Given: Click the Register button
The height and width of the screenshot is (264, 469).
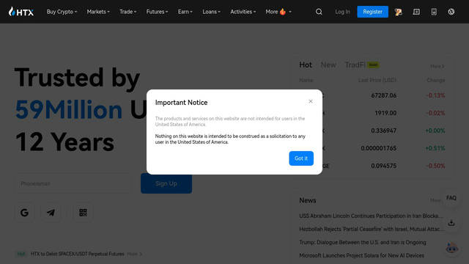Looking at the screenshot, I should pyautogui.click(x=372, y=12).
